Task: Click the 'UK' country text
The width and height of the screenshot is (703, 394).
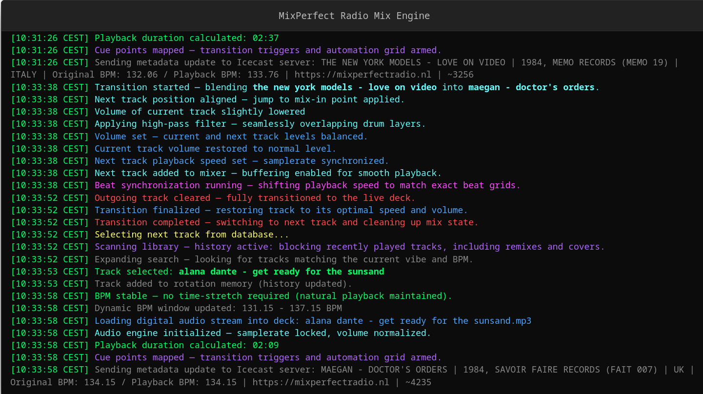Action: (679, 370)
